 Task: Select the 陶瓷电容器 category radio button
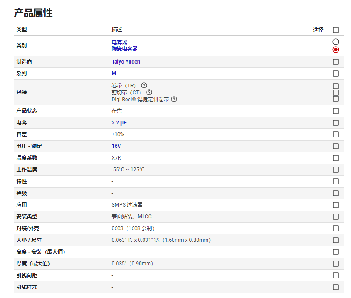[x=335, y=50]
